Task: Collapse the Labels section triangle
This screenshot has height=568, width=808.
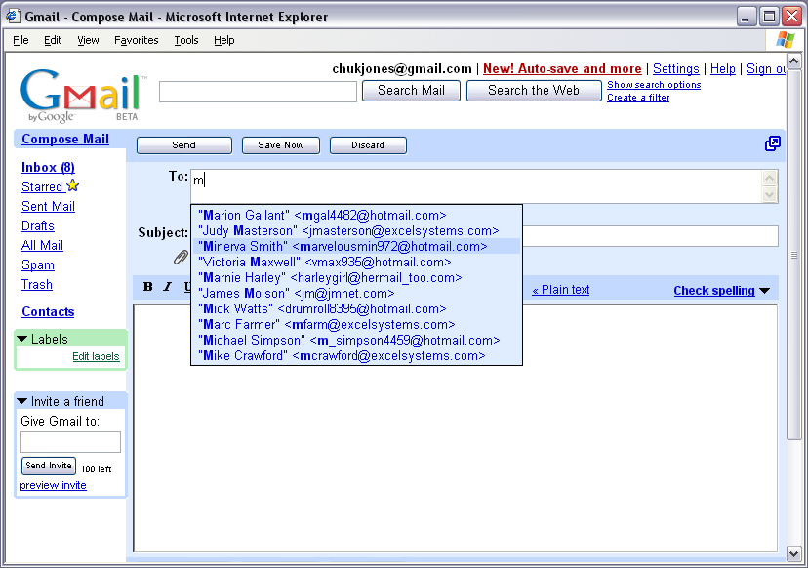Action: tap(22, 339)
